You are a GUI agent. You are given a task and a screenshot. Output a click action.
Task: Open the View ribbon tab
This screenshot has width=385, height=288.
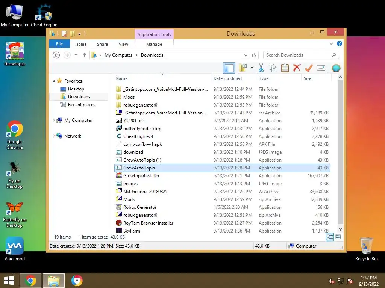tap(123, 44)
